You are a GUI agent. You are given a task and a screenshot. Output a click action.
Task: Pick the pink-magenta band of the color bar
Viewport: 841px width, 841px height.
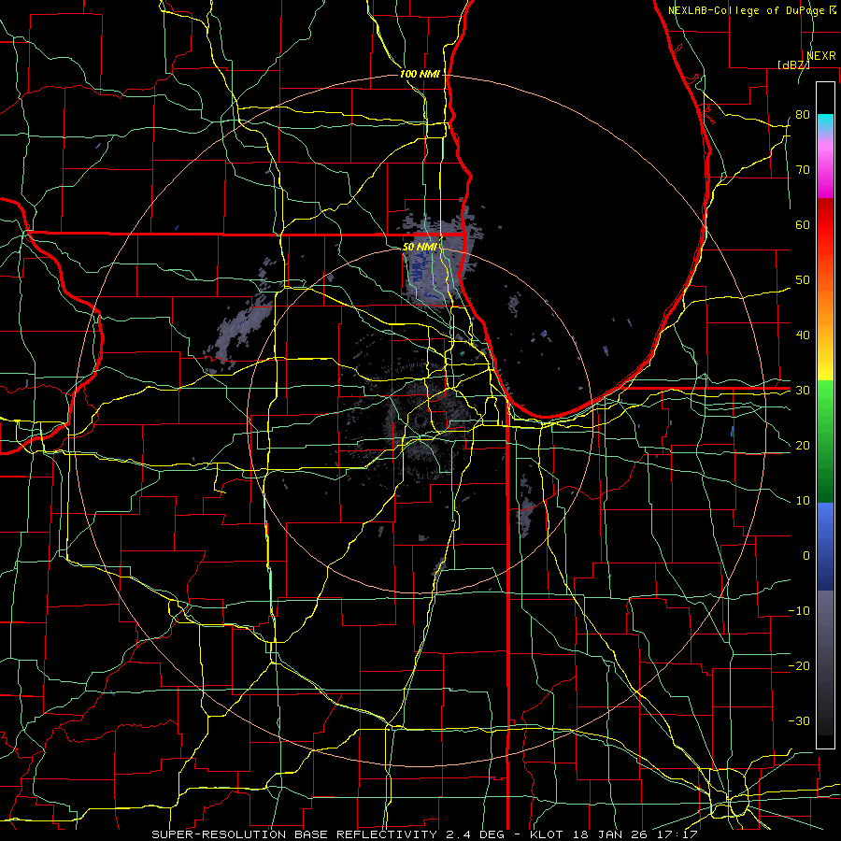825,167
